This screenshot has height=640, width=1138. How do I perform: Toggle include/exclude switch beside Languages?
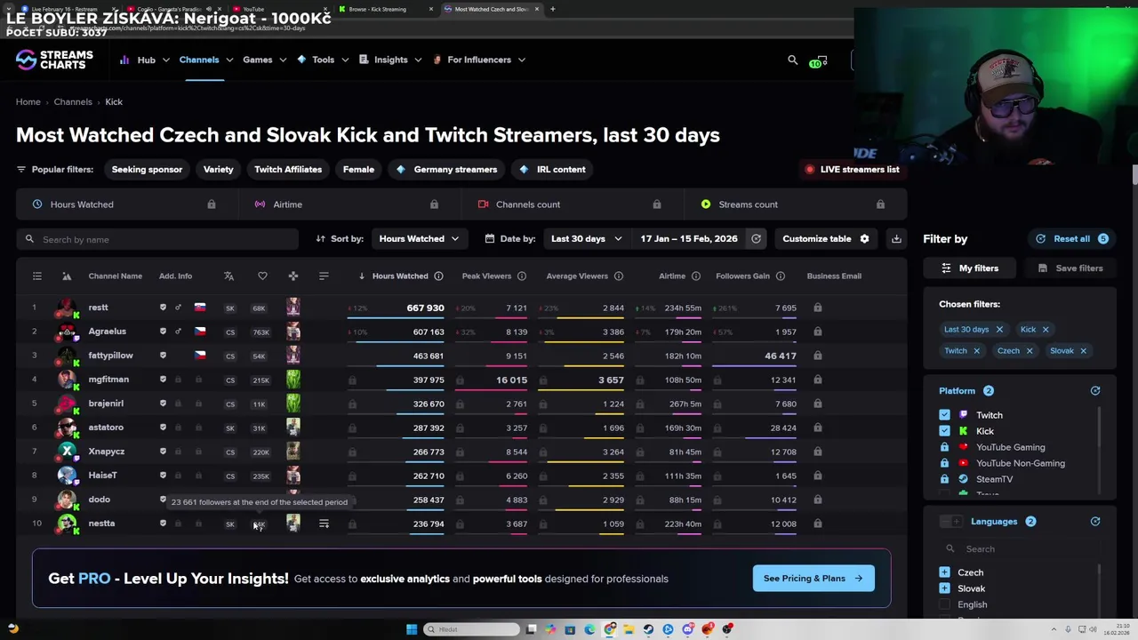pyautogui.click(x=951, y=522)
